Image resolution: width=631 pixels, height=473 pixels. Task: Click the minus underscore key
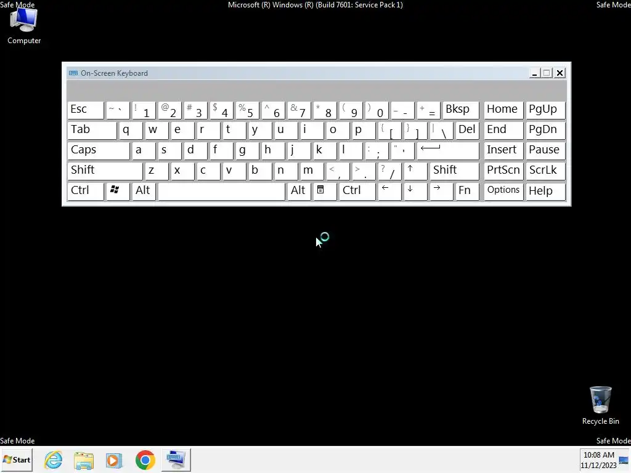pos(402,110)
